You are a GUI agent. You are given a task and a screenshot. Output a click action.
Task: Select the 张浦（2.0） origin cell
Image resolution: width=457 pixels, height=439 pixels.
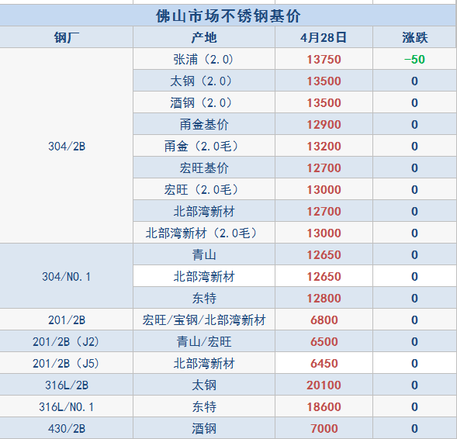[204, 59]
